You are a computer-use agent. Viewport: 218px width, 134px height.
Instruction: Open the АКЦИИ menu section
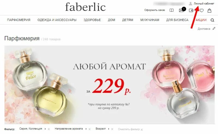[201, 20]
